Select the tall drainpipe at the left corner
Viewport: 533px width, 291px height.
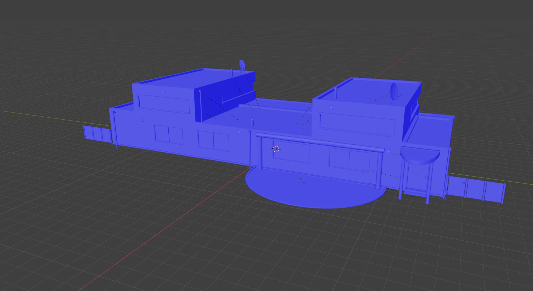click(x=115, y=130)
